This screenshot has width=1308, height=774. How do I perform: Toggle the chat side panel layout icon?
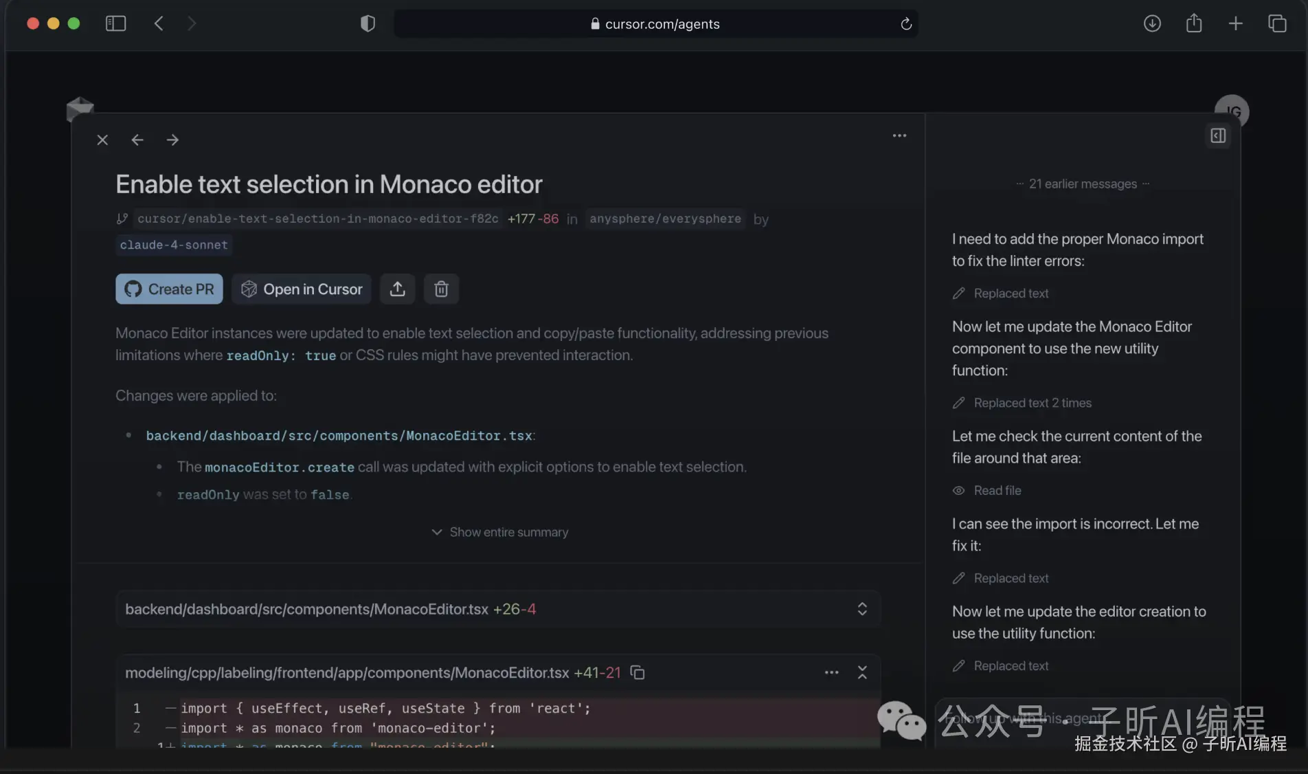click(1218, 135)
